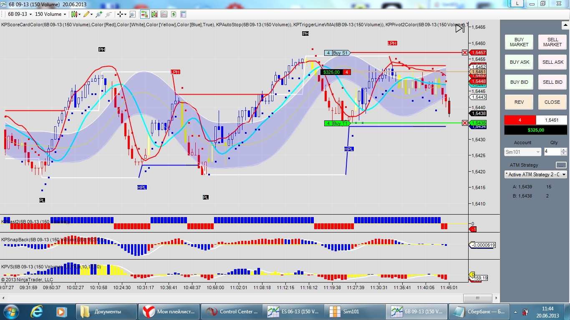
Task: Switch to Sim101 taskbar window
Action: 356,311
